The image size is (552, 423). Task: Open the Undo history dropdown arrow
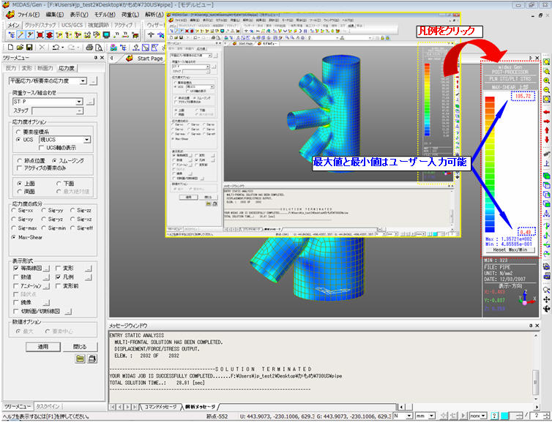(x=63, y=48)
